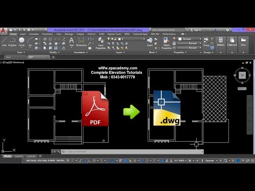Expand the Layers panel dropdown

coord(120,53)
